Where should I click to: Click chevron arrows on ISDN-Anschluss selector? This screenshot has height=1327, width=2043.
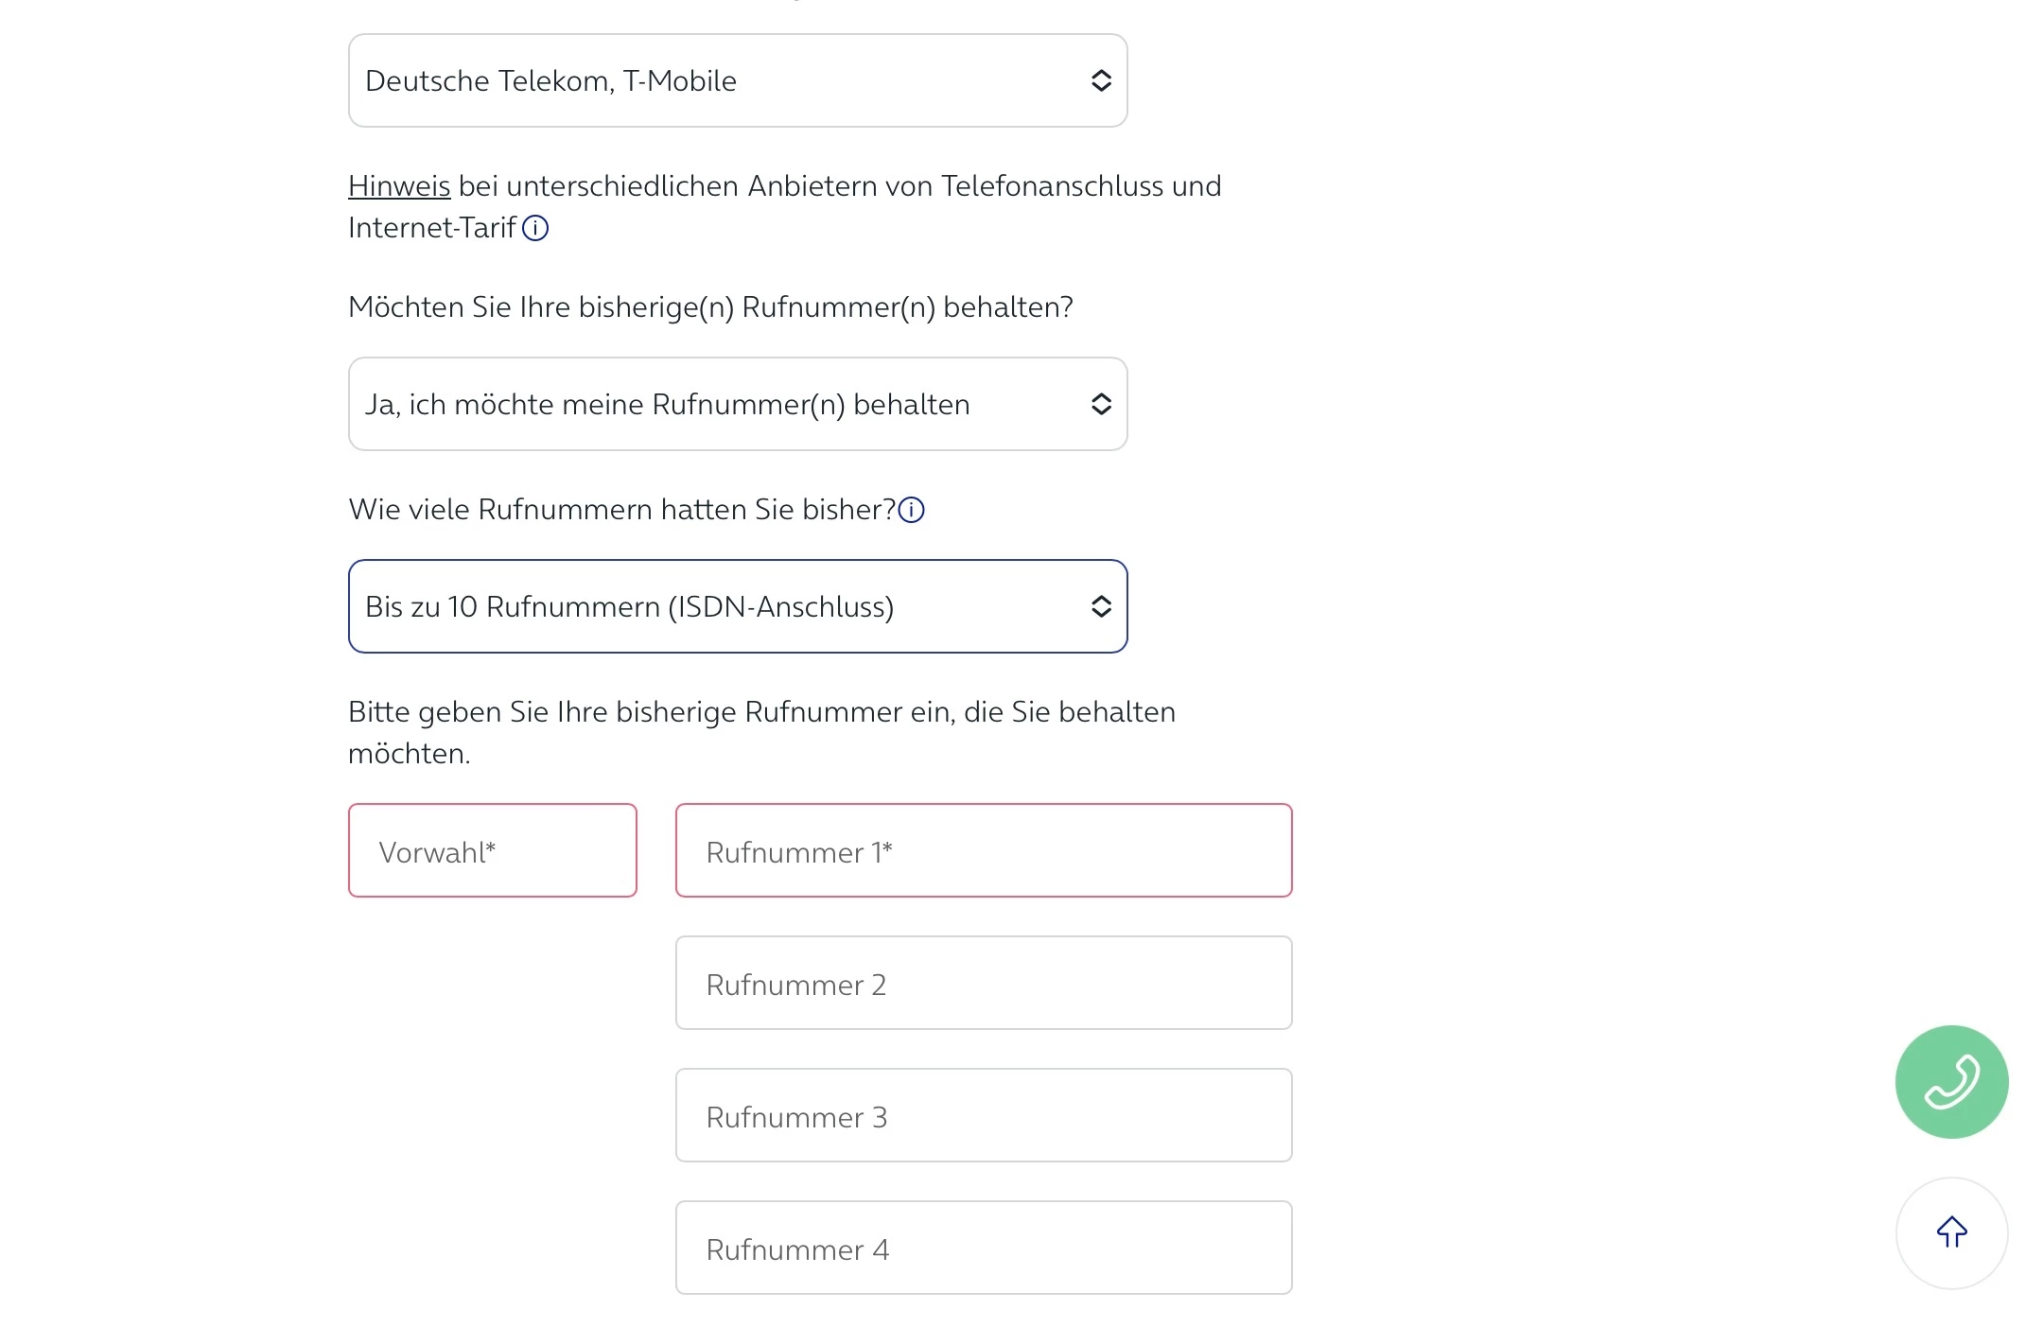tap(1100, 607)
